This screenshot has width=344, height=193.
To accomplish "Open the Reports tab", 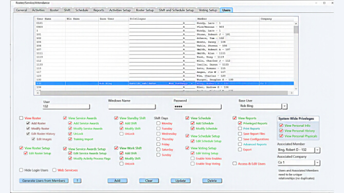I will point(99,10).
